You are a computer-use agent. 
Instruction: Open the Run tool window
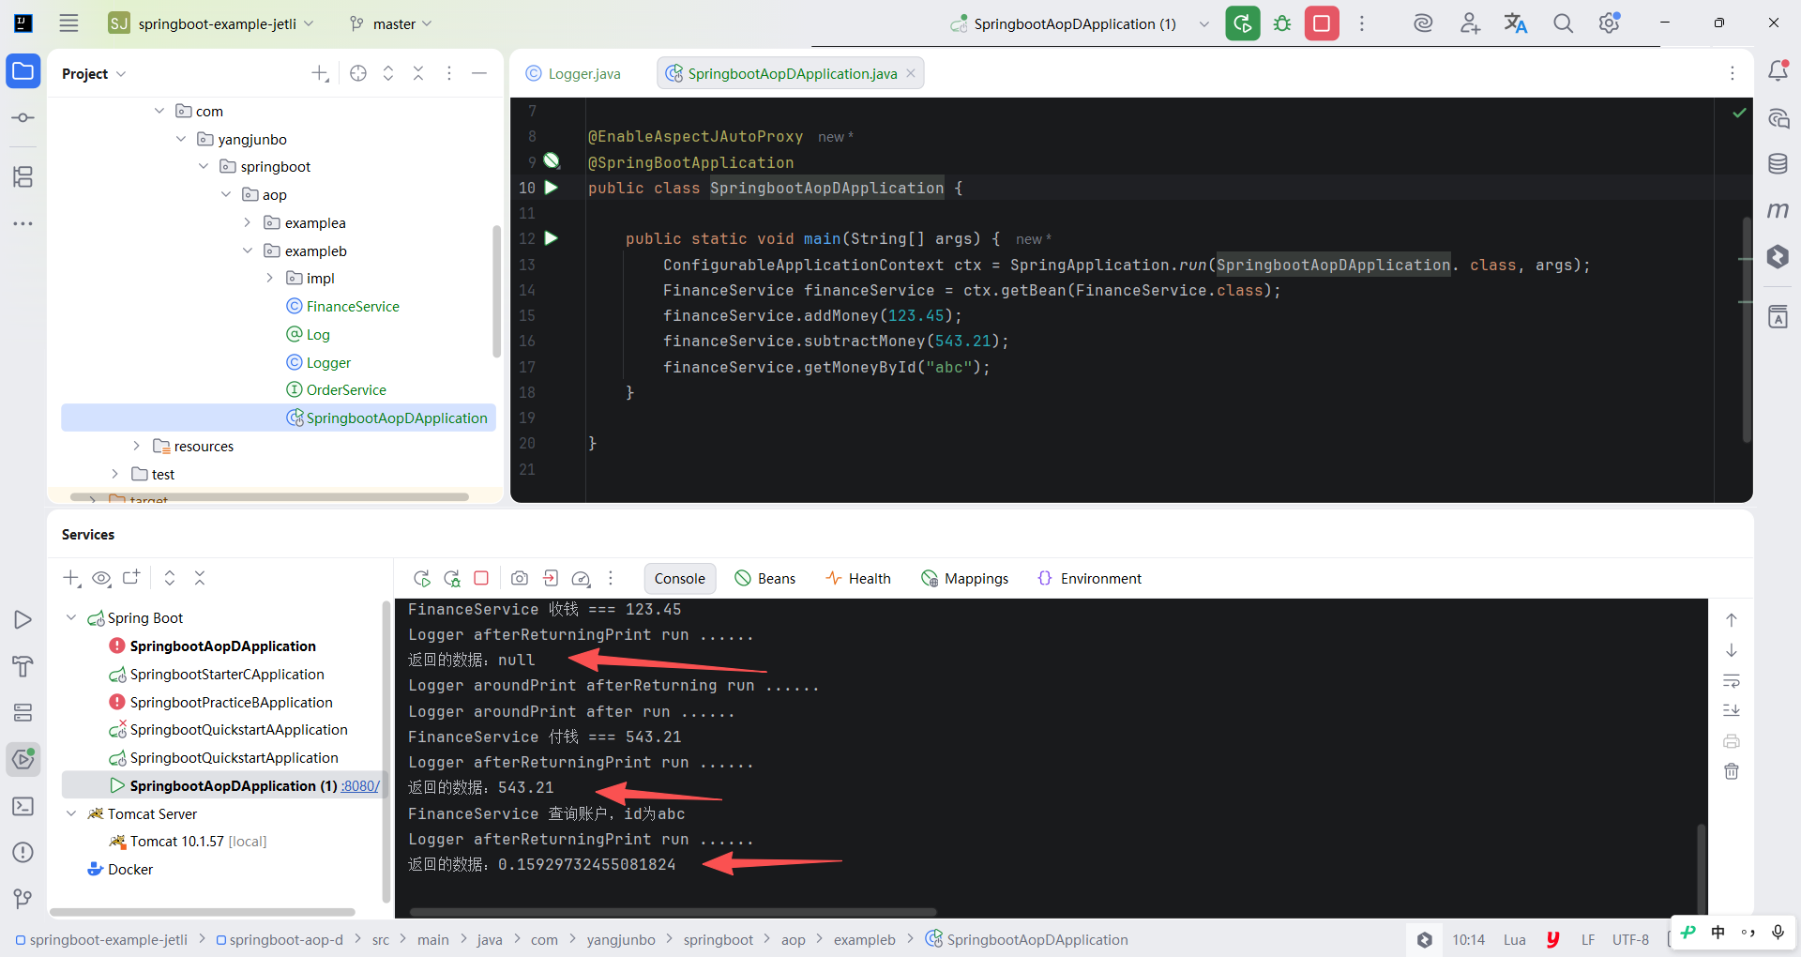(x=23, y=620)
